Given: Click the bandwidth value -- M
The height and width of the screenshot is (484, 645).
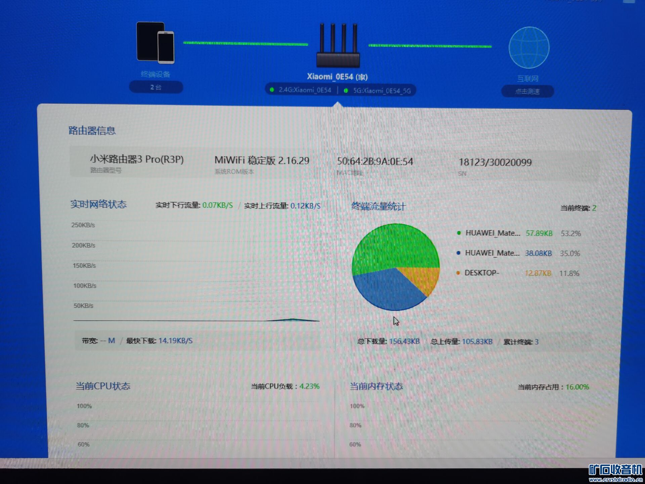Looking at the screenshot, I should 107,340.
